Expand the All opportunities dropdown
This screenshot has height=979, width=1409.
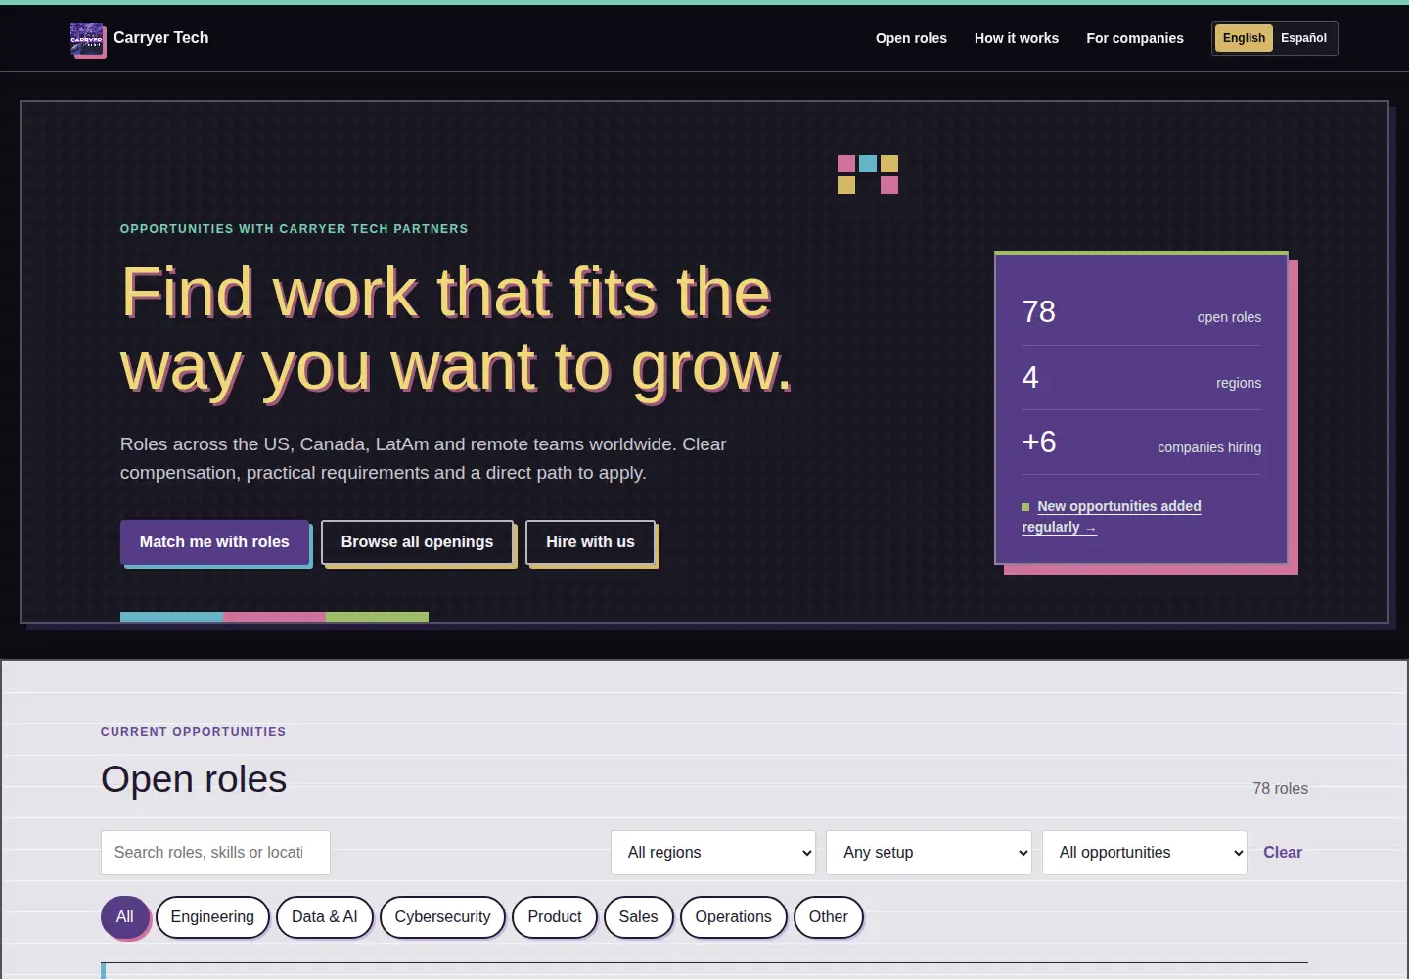click(x=1145, y=853)
